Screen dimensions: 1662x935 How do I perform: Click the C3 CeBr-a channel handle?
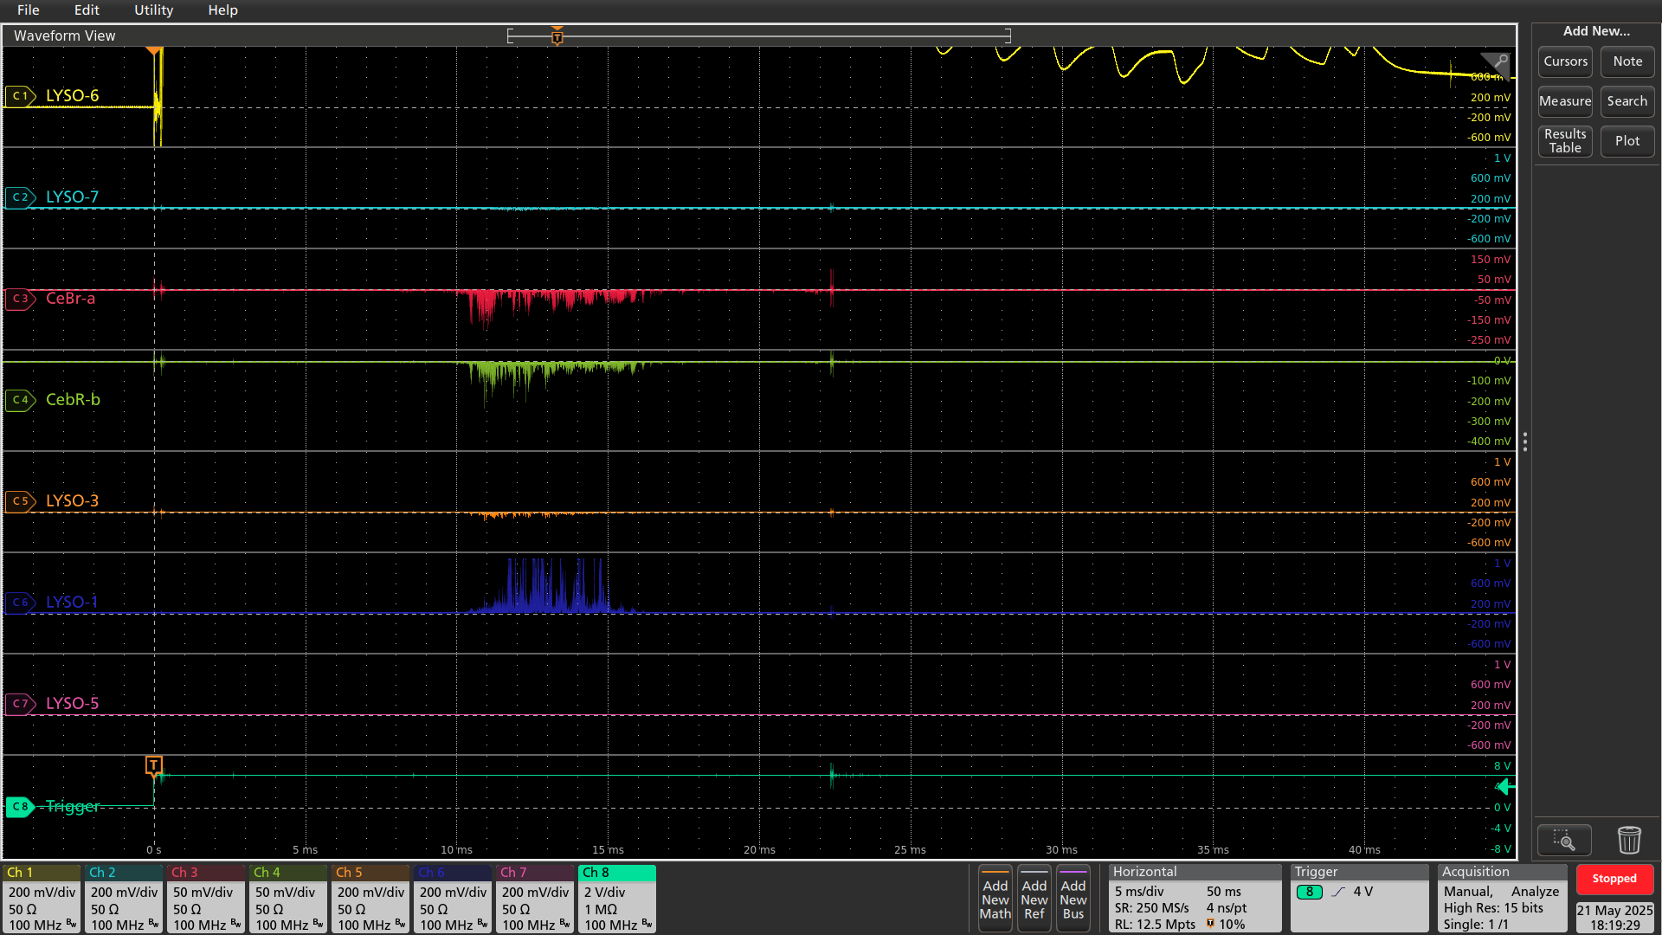click(20, 299)
